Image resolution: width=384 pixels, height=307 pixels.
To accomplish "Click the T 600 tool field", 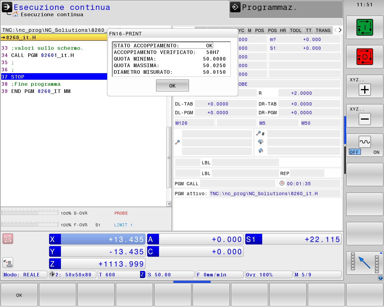I will [x=121, y=275].
